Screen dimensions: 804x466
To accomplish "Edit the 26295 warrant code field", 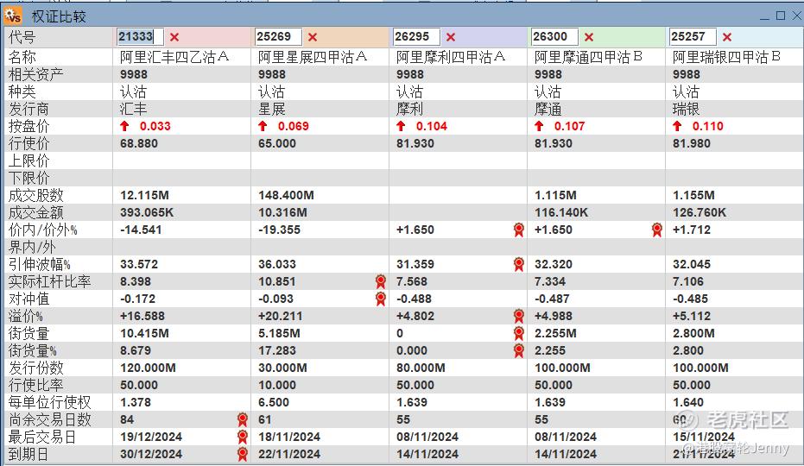I will (416, 36).
